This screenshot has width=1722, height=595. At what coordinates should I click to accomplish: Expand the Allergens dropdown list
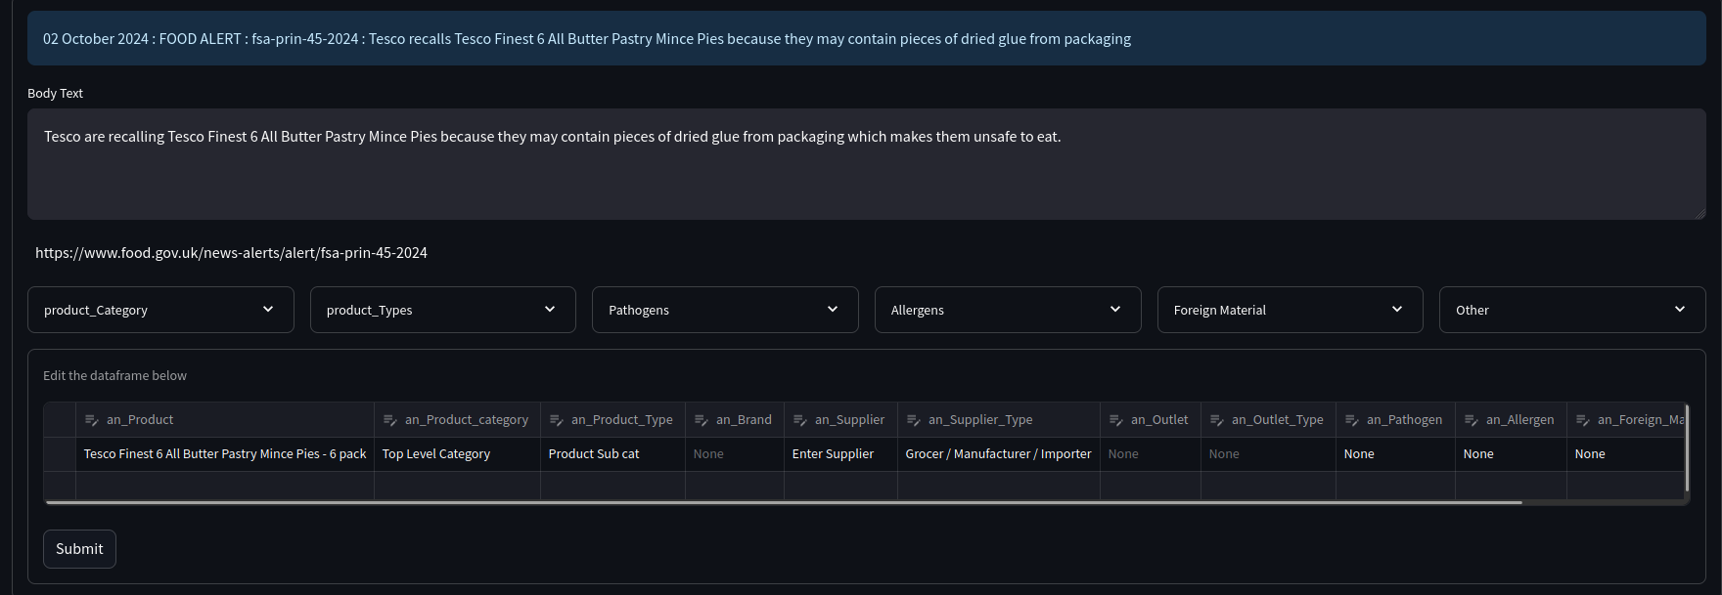1007,310
